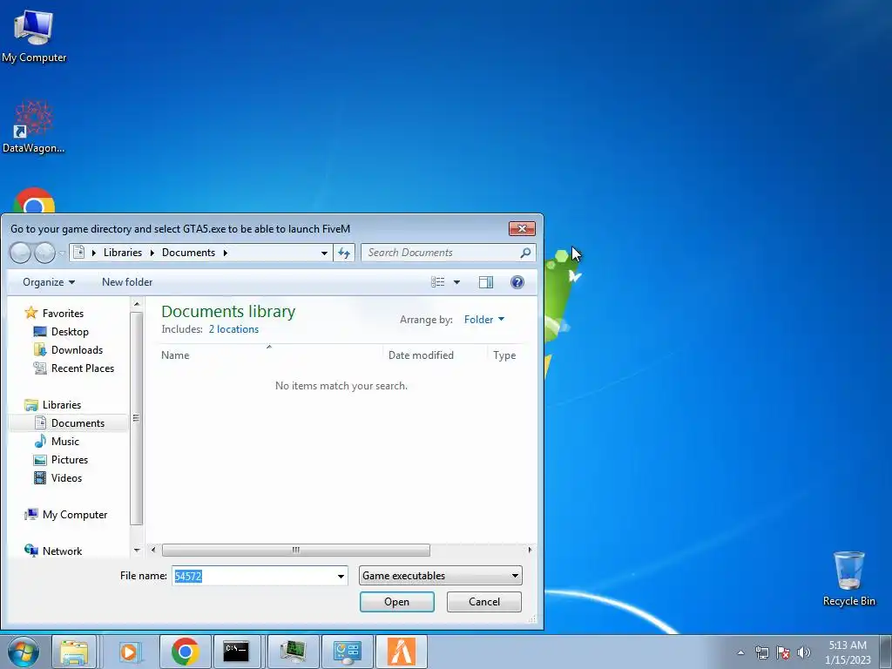This screenshot has height=669, width=892.
Task: Click the navigation pane scroll down arrow
Action: 137,551
